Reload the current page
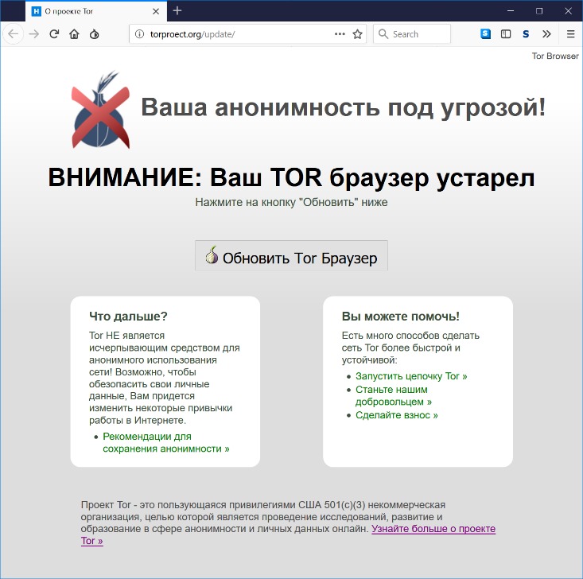 click(x=54, y=34)
